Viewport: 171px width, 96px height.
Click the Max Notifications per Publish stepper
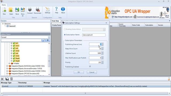(x=102, y=58)
